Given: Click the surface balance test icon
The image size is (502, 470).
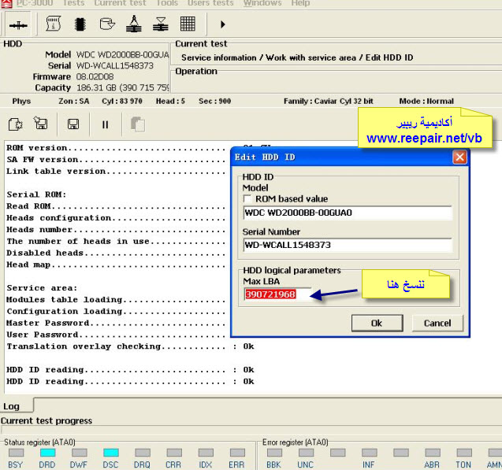Looking at the screenshot, I should (x=134, y=24).
